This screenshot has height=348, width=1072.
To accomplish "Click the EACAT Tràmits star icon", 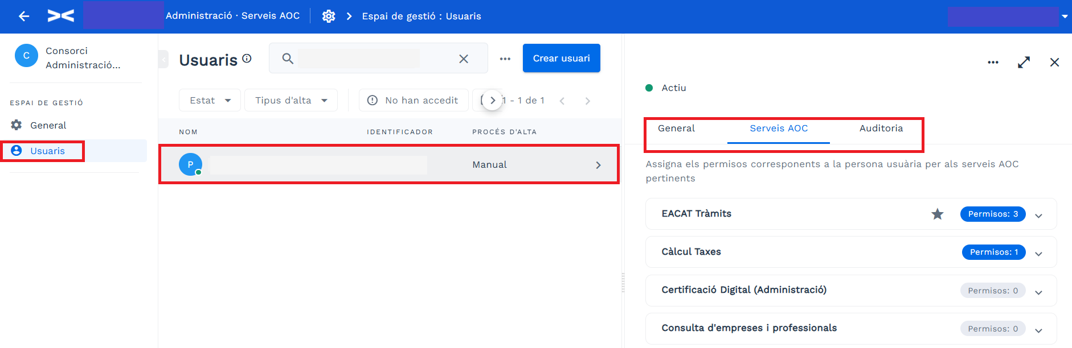I will point(938,214).
